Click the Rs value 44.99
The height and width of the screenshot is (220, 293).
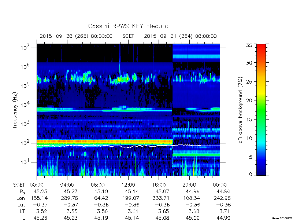pos(192,191)
